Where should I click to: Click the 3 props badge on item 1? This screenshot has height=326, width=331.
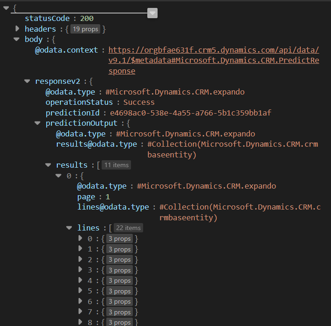(119, 249)
